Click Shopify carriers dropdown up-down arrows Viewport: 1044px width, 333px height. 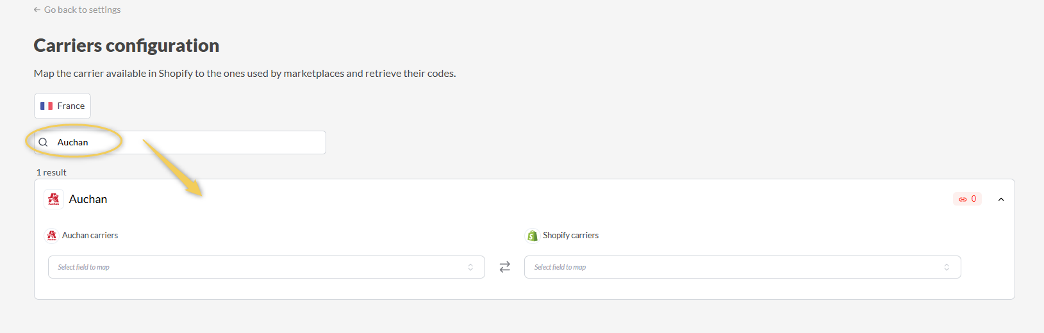tap(947, 267)
